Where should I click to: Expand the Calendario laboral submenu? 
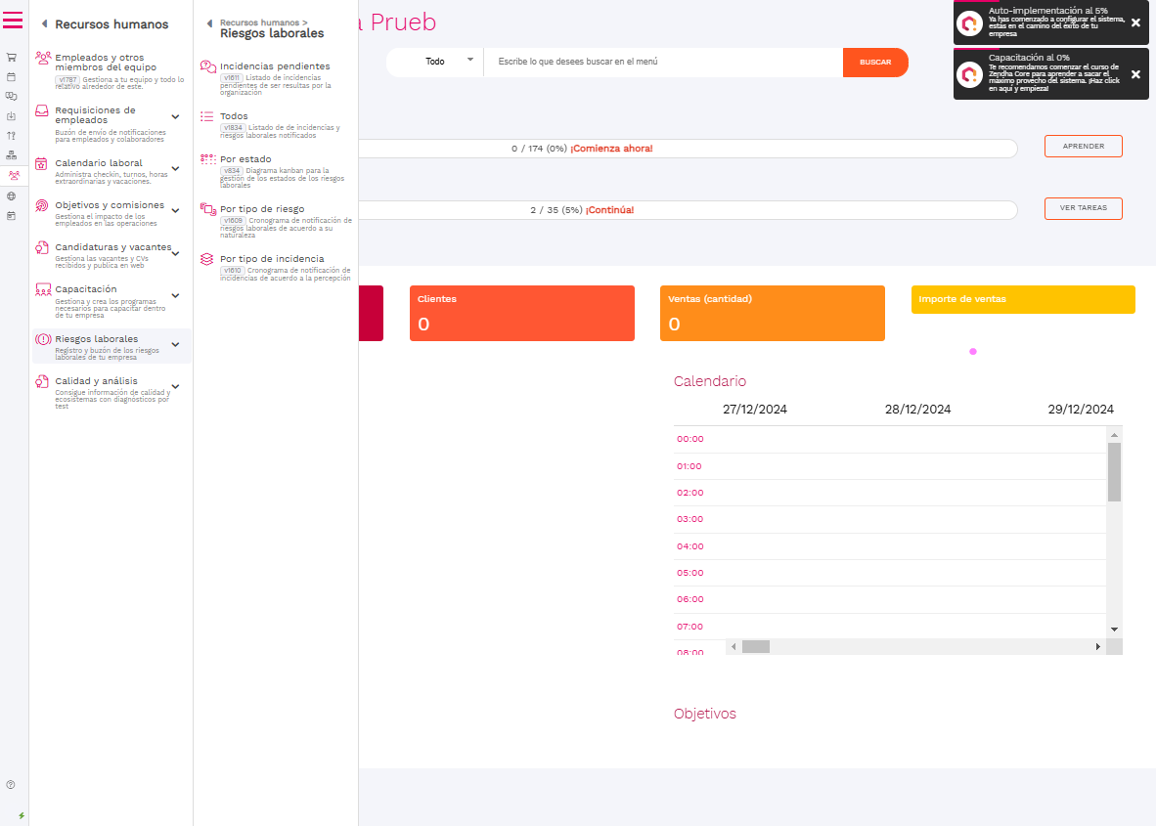[175, 169]
